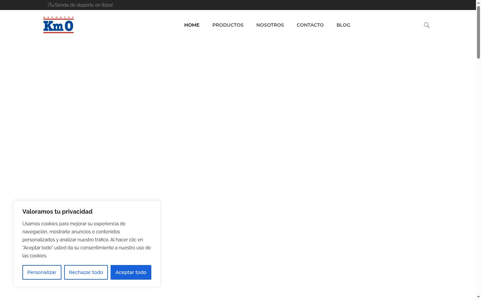The height and width of the screenshot is (300, 481).
Task: Accept cookies with Aceptar todo
Action: click(131, 272)
